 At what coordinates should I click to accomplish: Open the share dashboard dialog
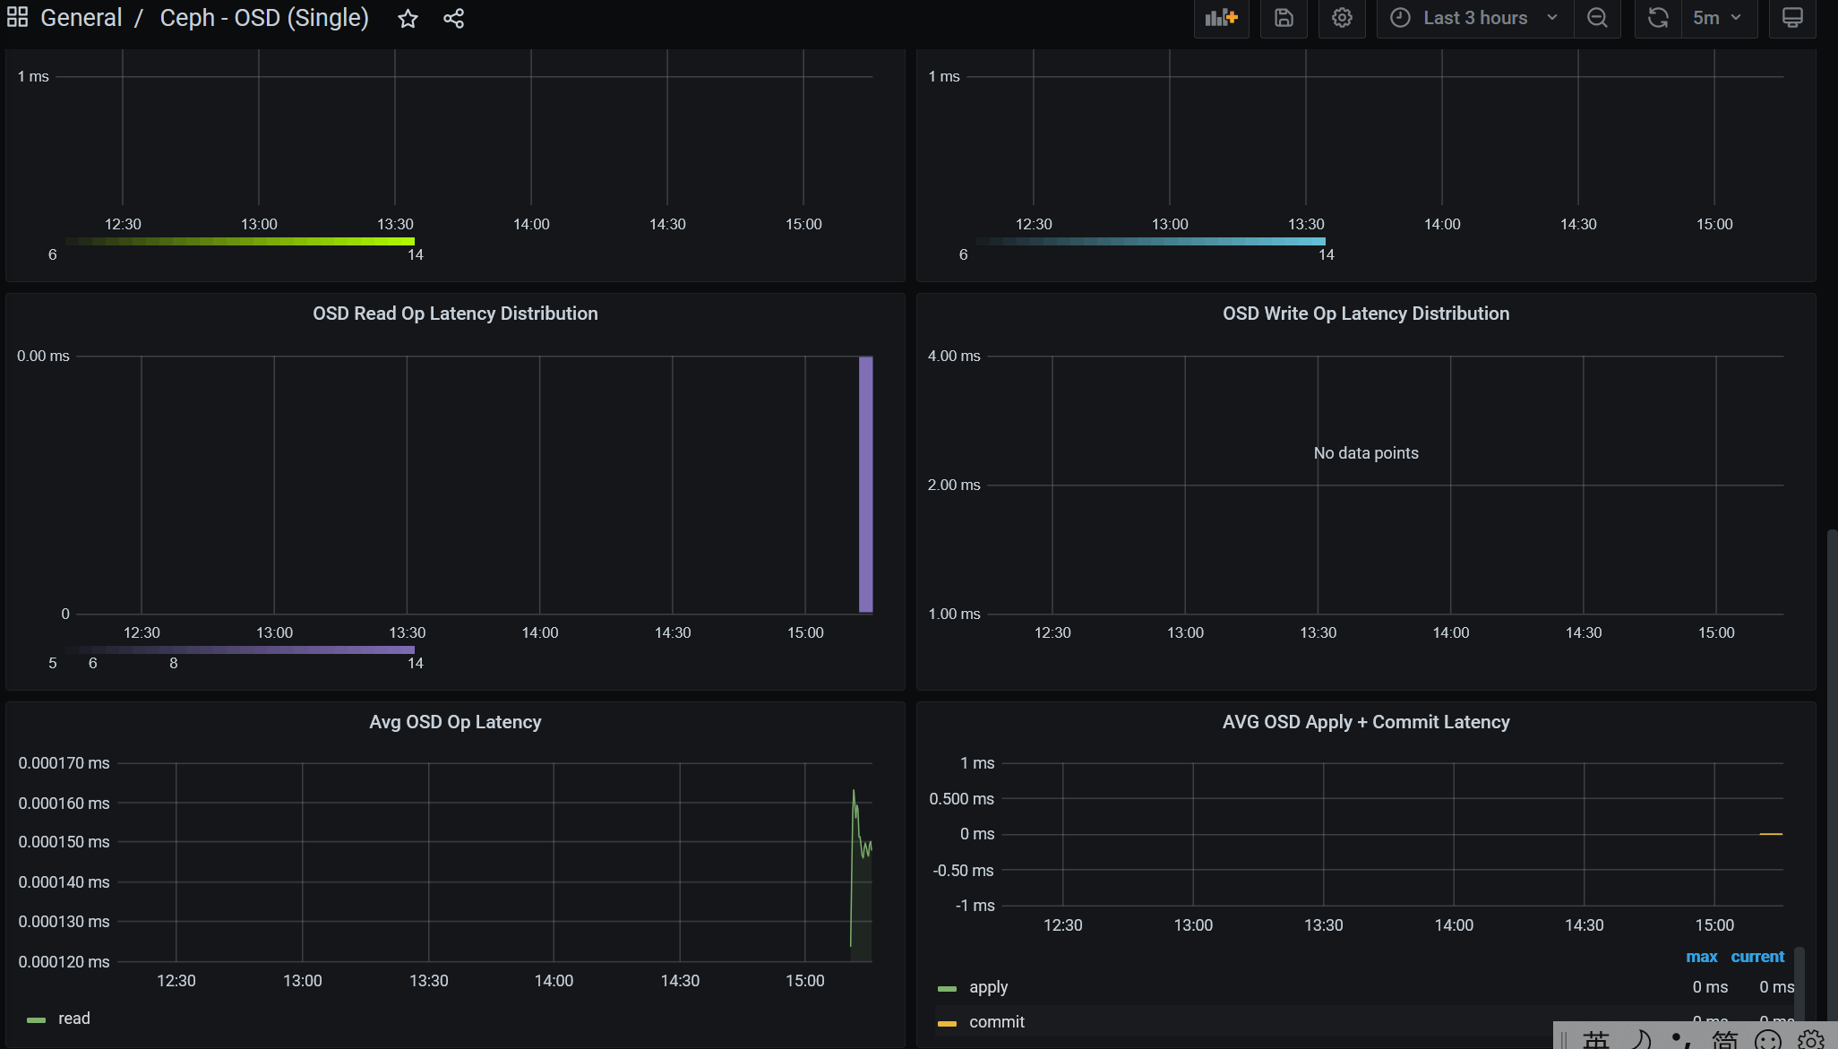pyautogui.click(x=453, y=19)
